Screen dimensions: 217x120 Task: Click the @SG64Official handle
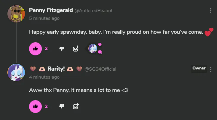(100, 69)
